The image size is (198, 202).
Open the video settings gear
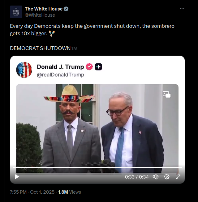(x=167, y=177)
